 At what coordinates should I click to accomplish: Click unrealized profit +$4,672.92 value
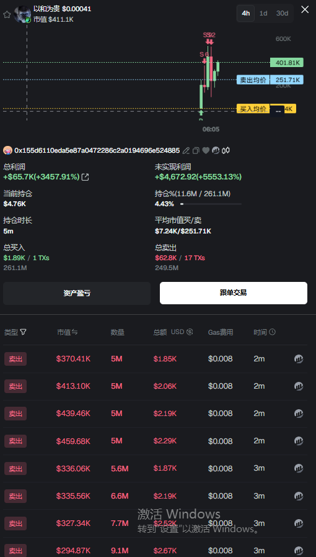click(198, 177)
